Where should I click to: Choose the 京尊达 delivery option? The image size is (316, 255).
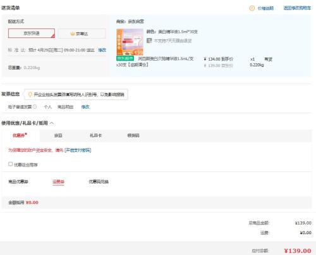click(x=82, y=34)
